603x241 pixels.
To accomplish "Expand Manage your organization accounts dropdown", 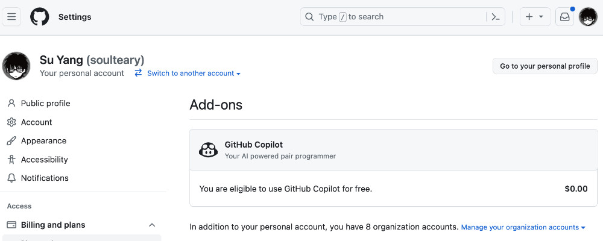I will (x=523, y=227).
